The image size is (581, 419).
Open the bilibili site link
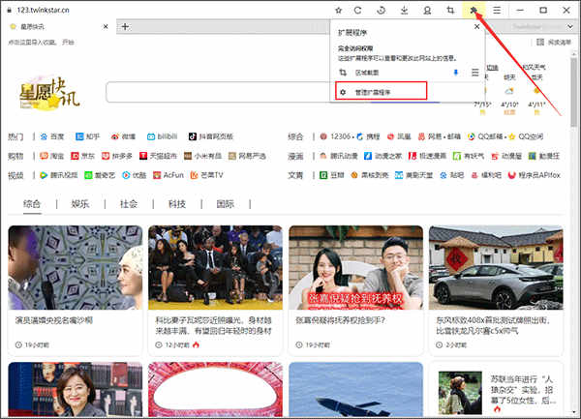(163, 136)
